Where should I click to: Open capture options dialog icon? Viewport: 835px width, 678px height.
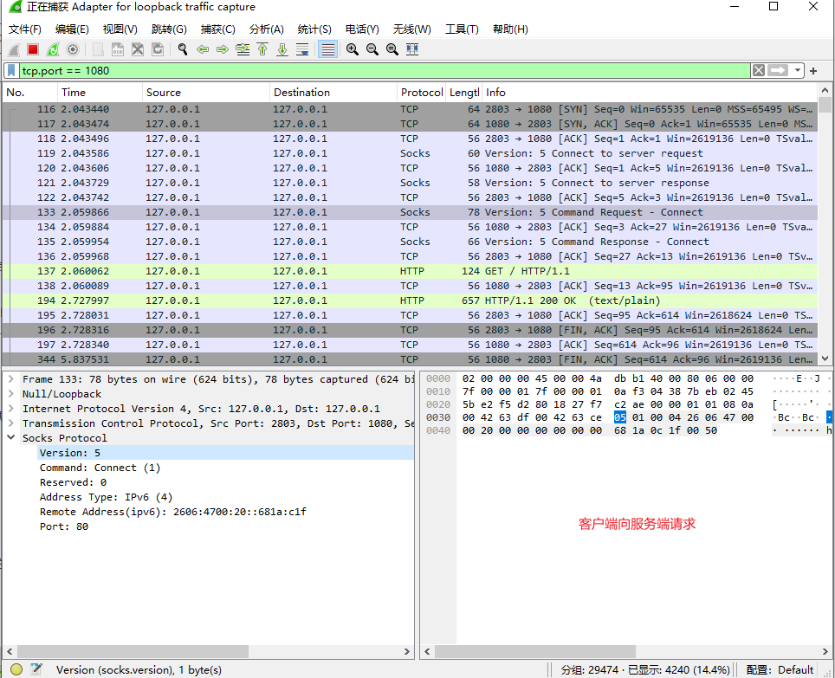pyautogui.click(x=73, y=49)
